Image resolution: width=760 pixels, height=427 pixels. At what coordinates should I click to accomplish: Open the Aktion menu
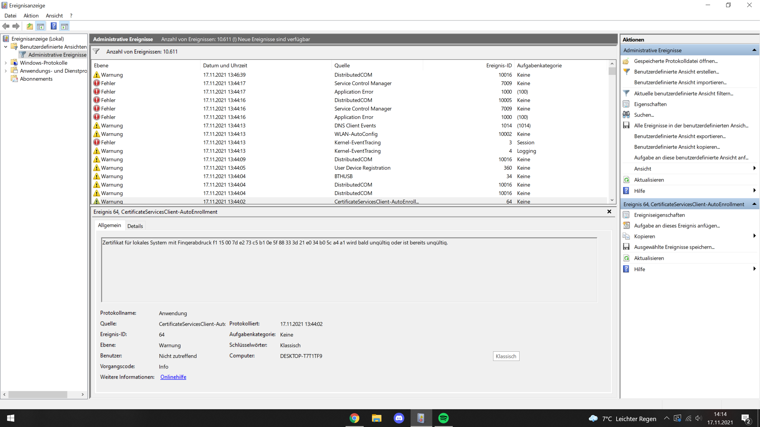coord(31,16)
